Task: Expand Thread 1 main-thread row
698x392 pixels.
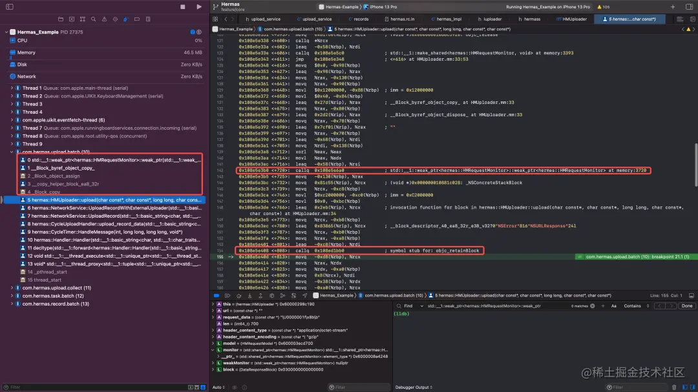Action: coord(12,88)
